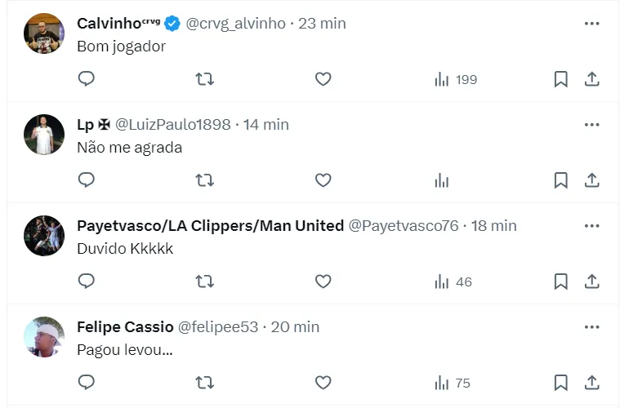Open more options for Calvinho's tweet
Image resolution: width=629 pixels, height=408 pixels.
point(592,24)
